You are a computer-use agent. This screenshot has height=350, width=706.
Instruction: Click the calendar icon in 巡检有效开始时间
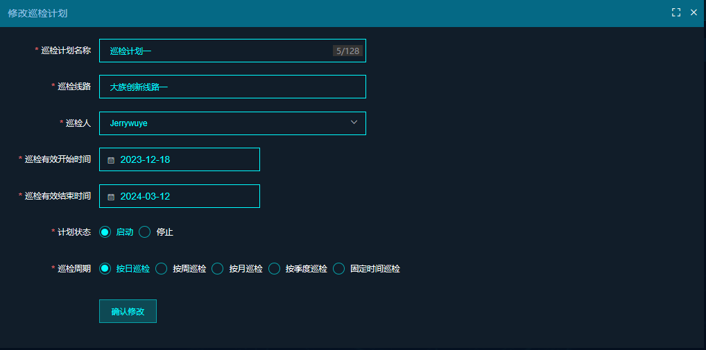pos(111,160)
